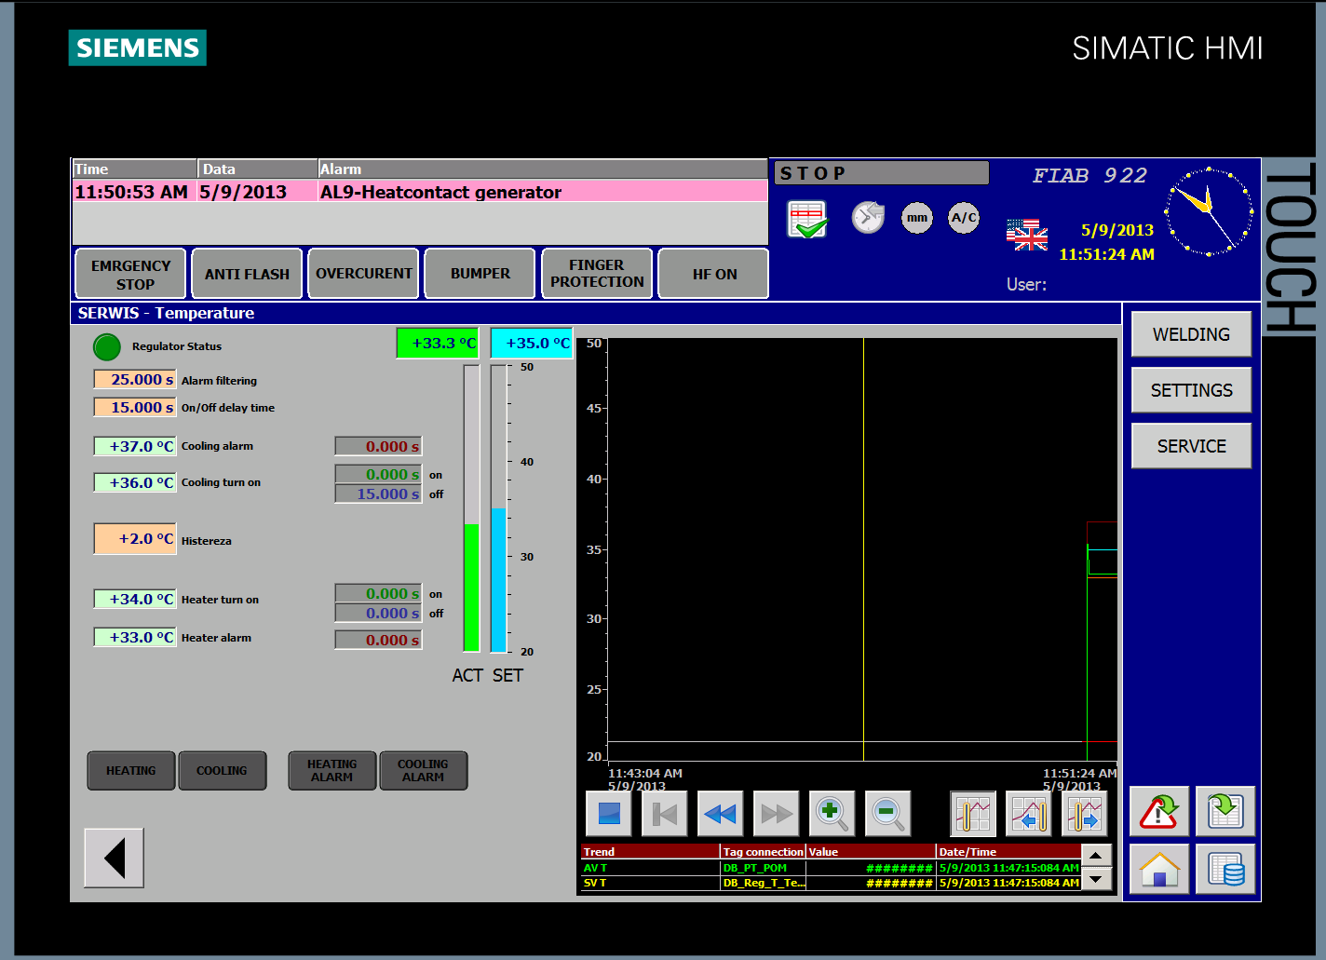Viewport: 1326px width, 960px height.
Task: Toggle the A/C mode button
Action: [964, 218]
